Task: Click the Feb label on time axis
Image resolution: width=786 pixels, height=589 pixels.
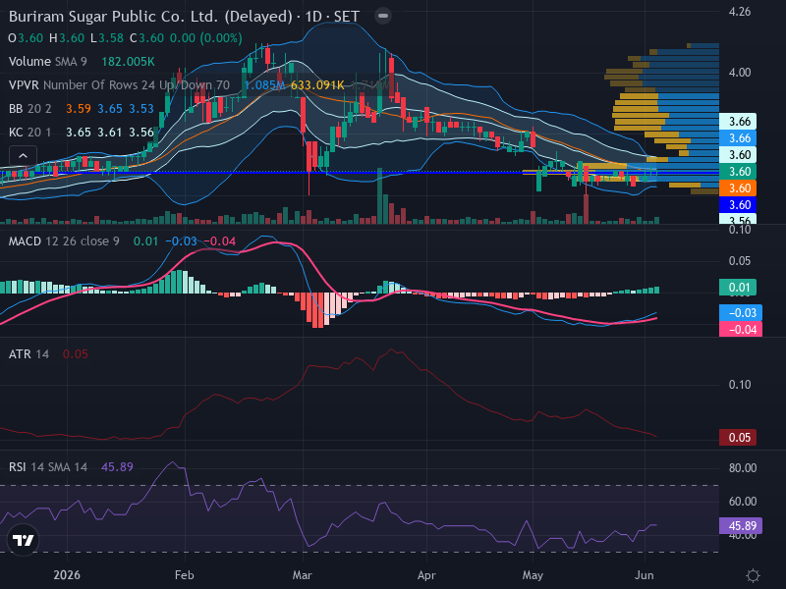Action: (x=185, y=575)
